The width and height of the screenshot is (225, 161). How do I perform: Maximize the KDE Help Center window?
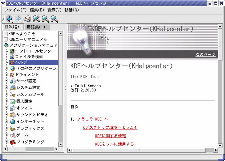pos(216,3)
